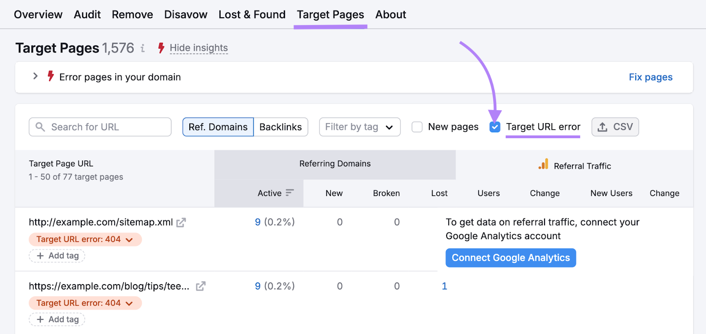Open the Audit tab

coord(87,15)
